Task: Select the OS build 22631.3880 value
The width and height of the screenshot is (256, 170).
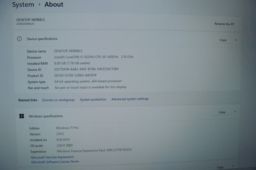Action: (65, 145)
